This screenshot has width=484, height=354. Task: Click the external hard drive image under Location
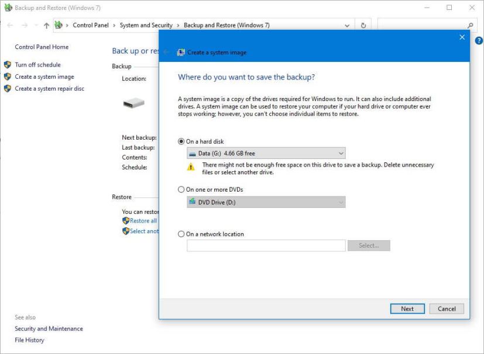coord(132,103)
